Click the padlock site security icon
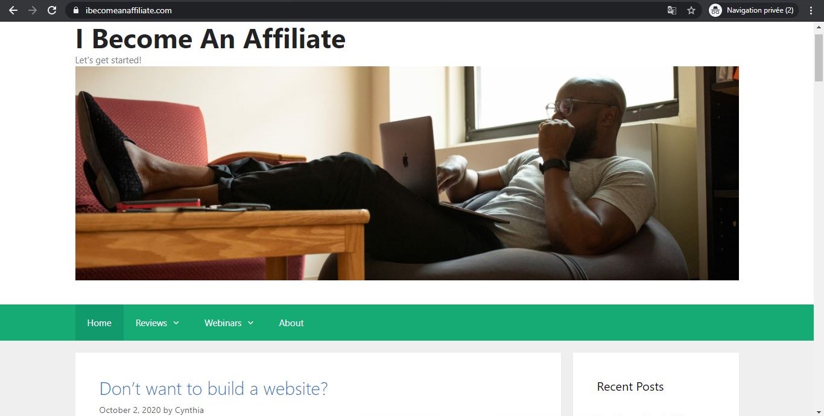Viewport: 824px width, 416px height. 75,10
